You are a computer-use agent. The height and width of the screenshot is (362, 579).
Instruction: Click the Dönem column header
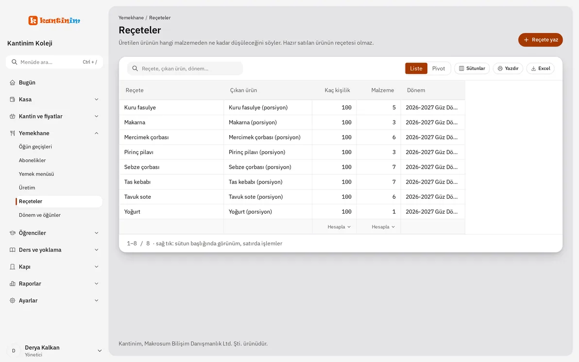coord(433,90)
